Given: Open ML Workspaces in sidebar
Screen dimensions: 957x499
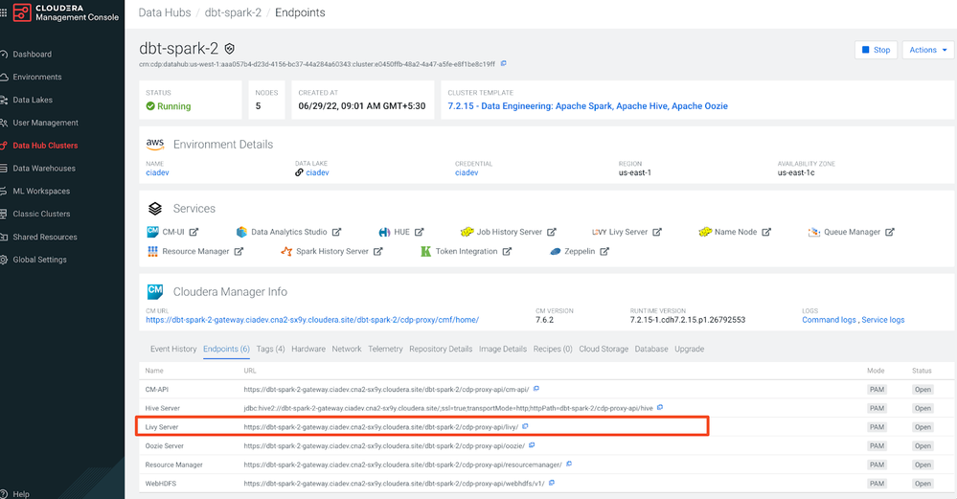Looking at the screenshot, I should click(41, 191).
